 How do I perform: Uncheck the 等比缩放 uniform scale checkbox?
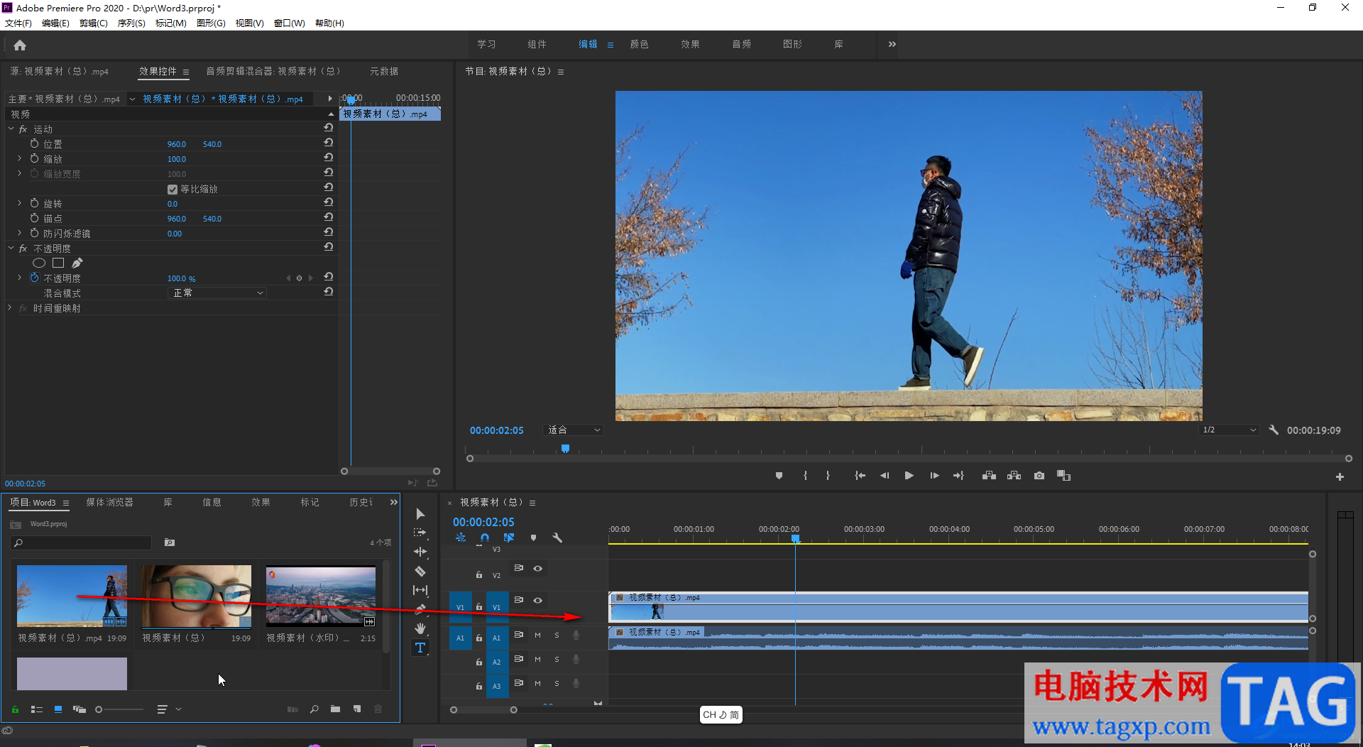tap(173, 190)
